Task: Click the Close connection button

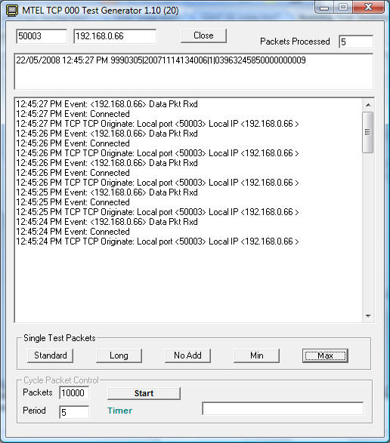Action: click(203, 35)
